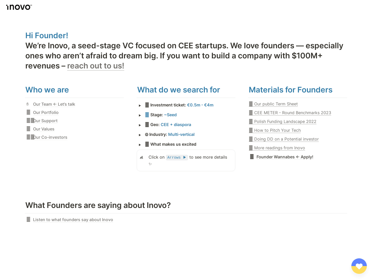Expand the Industry: Multi-vertical toggle

coord(140,135)
